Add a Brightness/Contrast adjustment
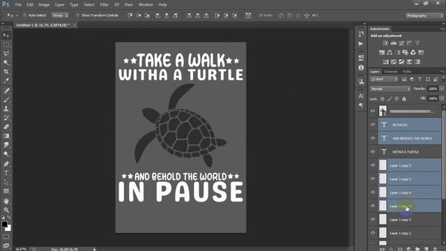446x251 pixels. point(385,43)
